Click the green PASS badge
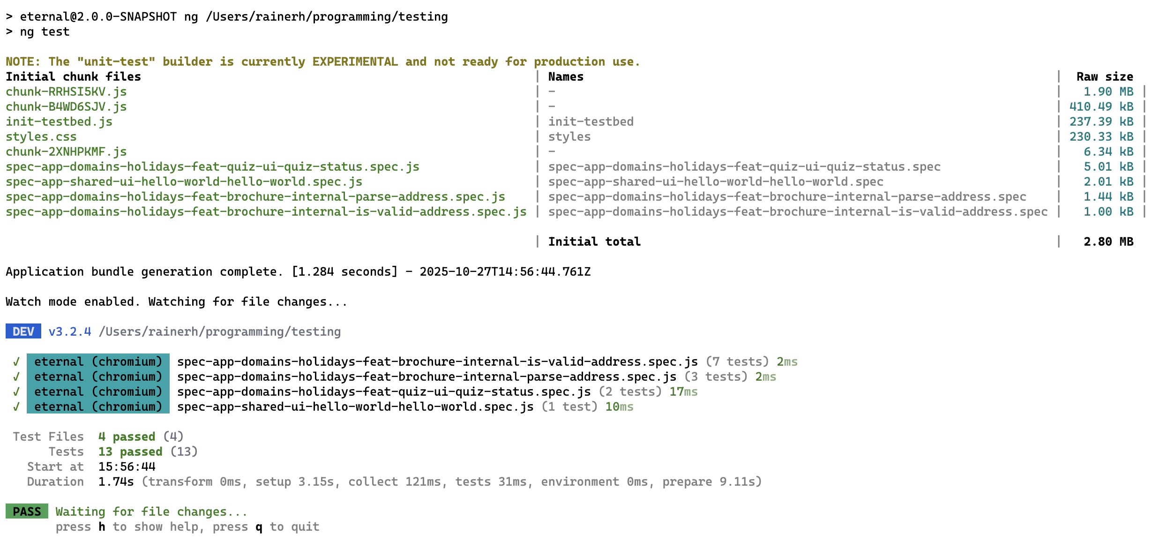Image resolution: width=1167 pixels, height=541 pixels. coord(27,511)
